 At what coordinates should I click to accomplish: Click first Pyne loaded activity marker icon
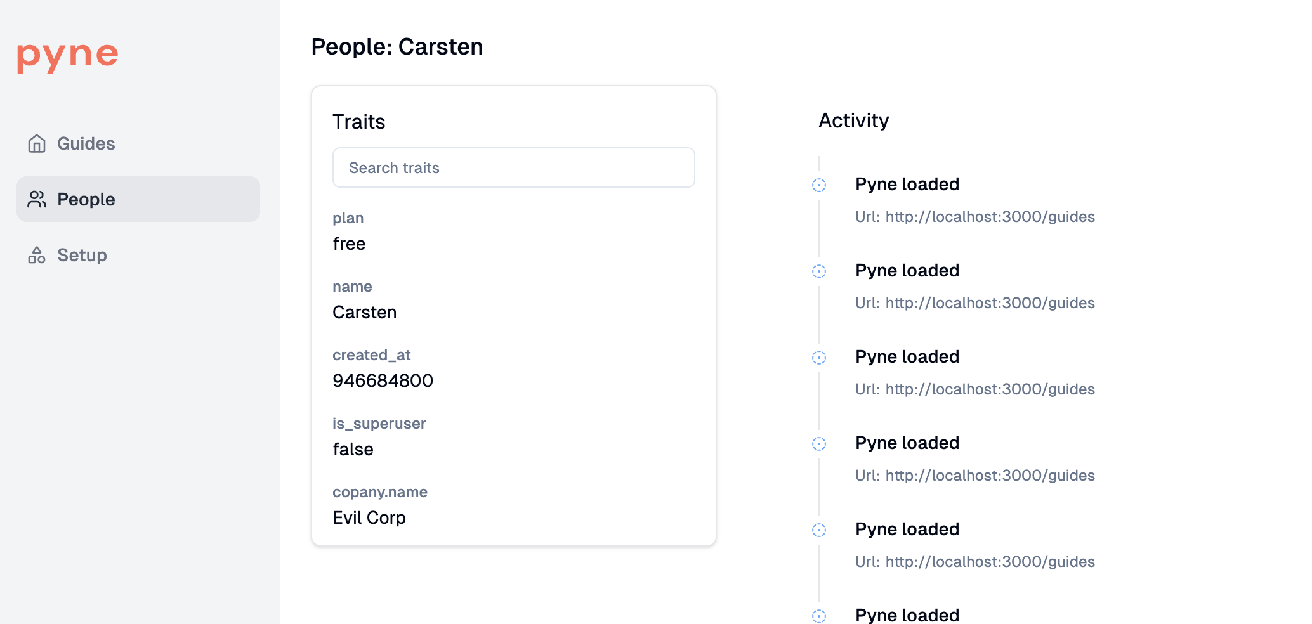coord(819,185)
